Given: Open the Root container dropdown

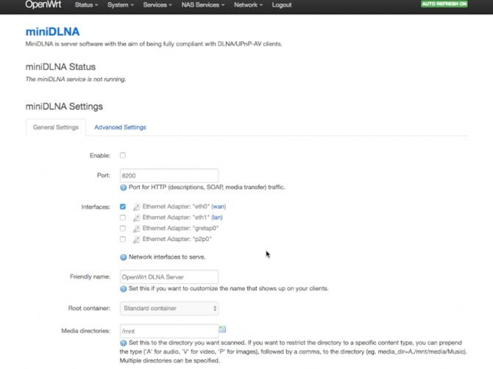Looking at the screenshot, I should coord(169,308).
